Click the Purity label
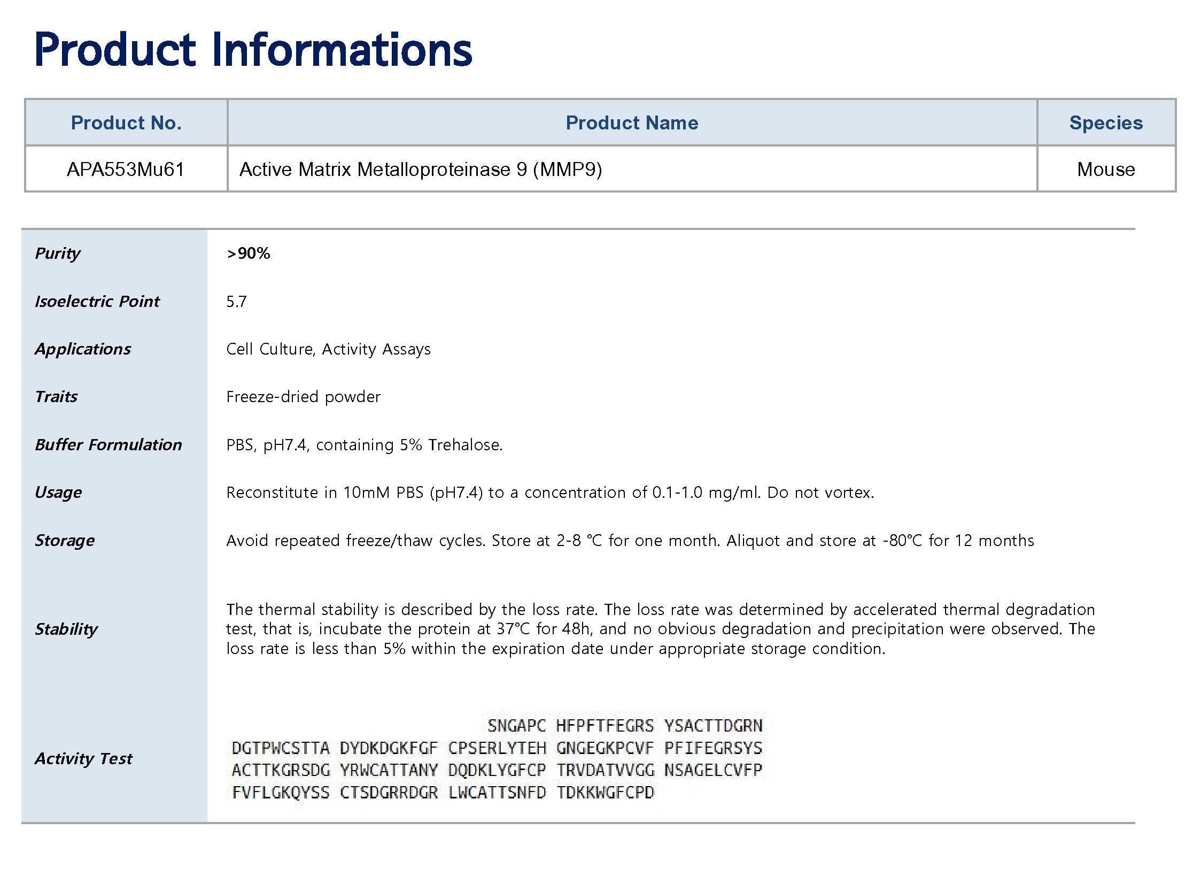This screenshot has height=884, width=1193. (58, 253)
